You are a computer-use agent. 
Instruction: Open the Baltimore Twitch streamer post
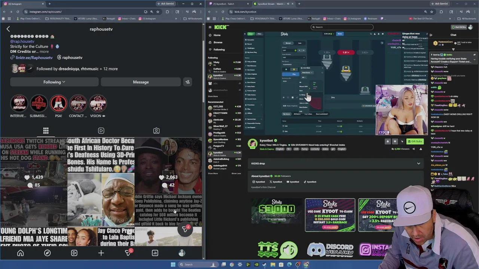[x=33, y=182]
